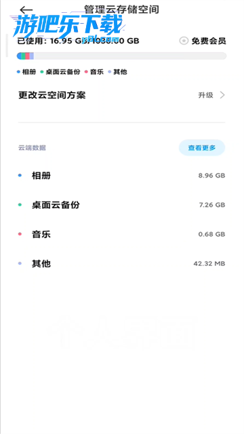Tap the blue dot beside 相册 row
Screen dimensions: 244x434
click(20, 176)
